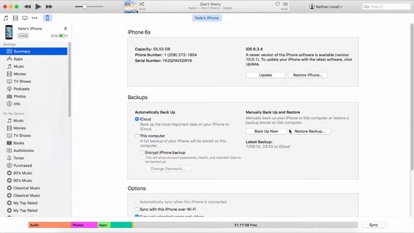Switch to the Music library icon
Image resolution: width=414 pixels, height=233 pixels.
click(6, 18)
